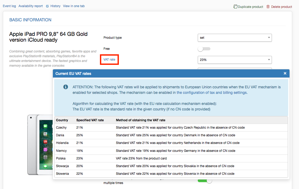299x189 pixels.
Task: Click the Polska country cell
Action: click(61, 158)
